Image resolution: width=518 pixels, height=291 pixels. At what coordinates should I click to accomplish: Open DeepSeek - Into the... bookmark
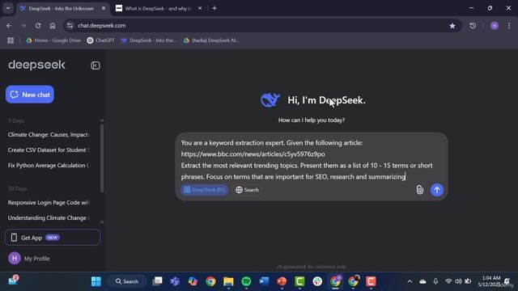click(x=149, y=40)
